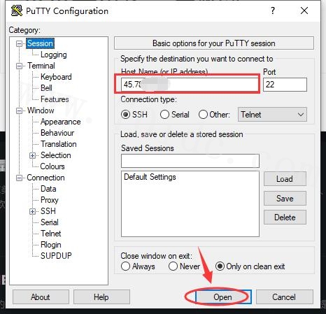Click the question mark help icon
Image resolution: width=326 pixels, height=314 pixels.
273,10
